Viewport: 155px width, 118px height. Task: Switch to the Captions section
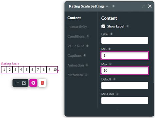(x=75, y=56)
